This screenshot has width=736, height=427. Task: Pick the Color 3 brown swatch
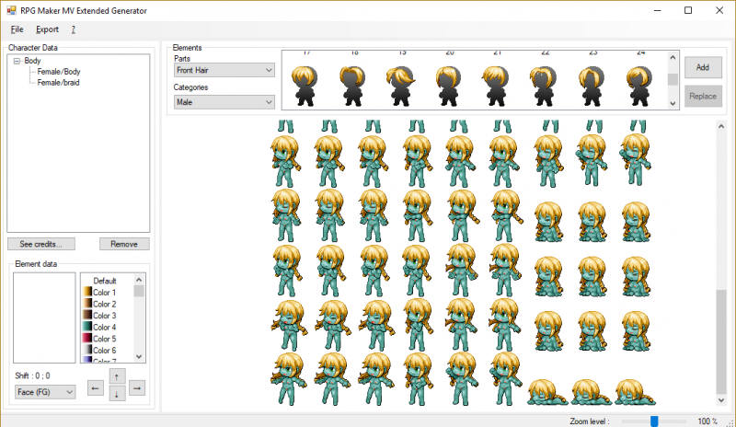pos(87,316)
